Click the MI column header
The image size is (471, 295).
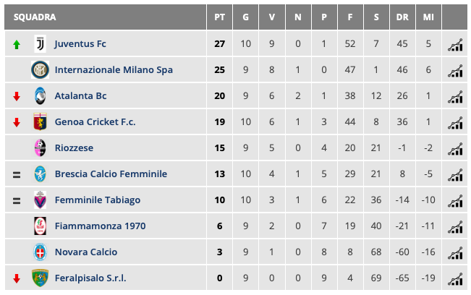click(x=428, y=17)
